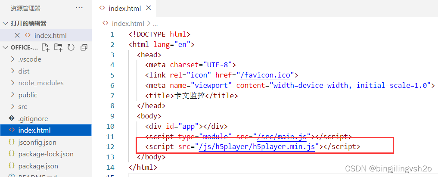This screenshot has width=438, height=177.
Task: Open package-lock.json file
Action: coord(46,154)
